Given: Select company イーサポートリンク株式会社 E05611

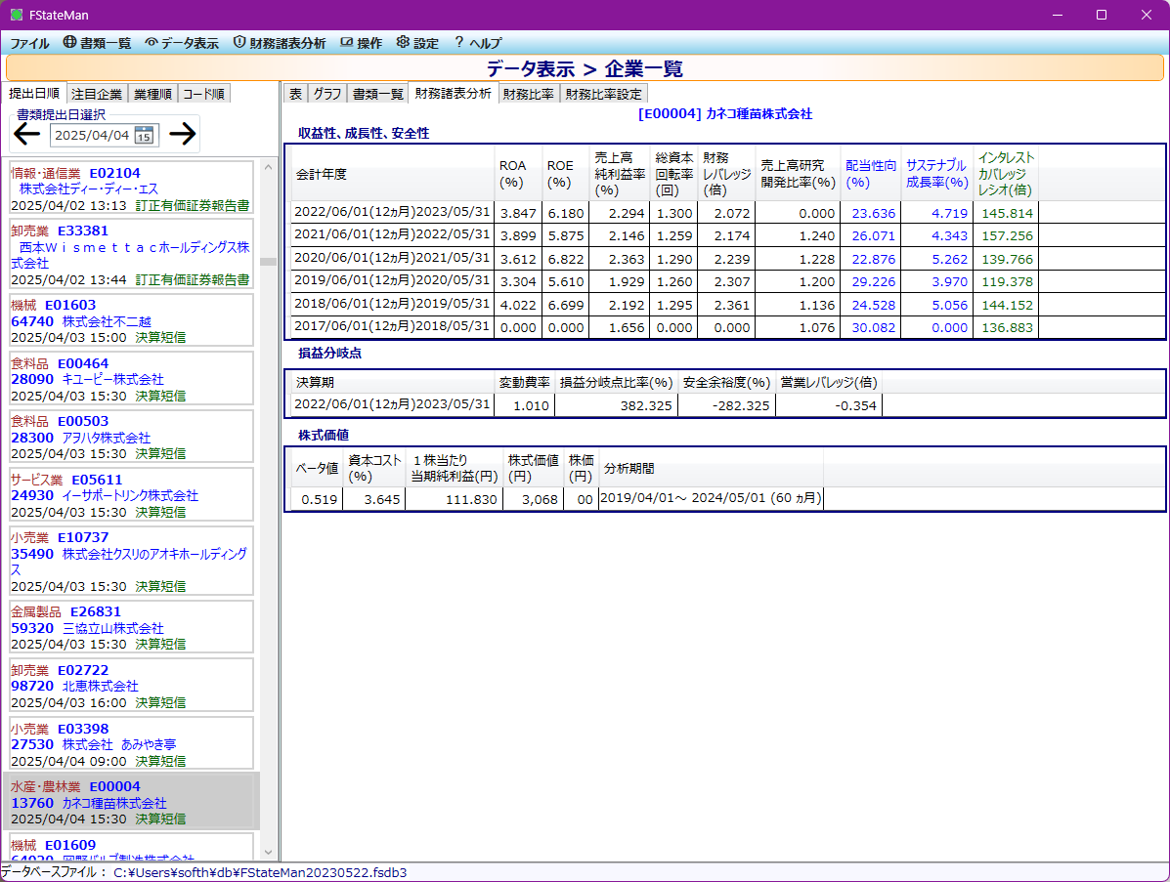Looking at the screenshot, I should pyautogui.click(x=131, y=496).
